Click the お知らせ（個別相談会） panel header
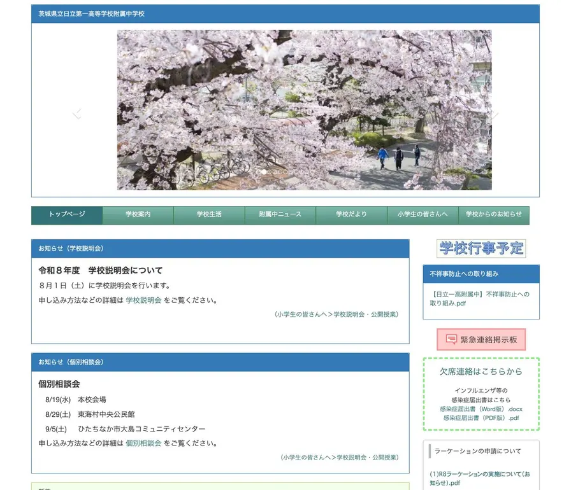Screen dimensions: 571x490 click(220, 362)
